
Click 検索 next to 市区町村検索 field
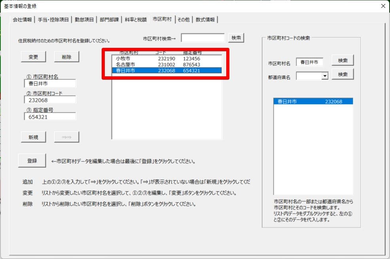(236, 38)
